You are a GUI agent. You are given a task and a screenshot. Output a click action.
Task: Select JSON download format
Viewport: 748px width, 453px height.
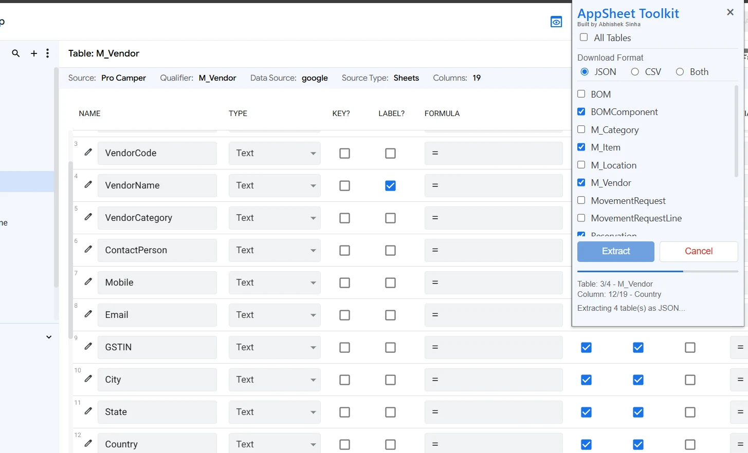585,72
